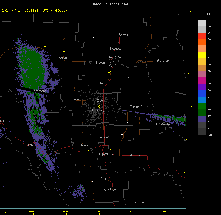Click the 45 value in dBZ legend
Image resolution: width=221 pixels, height=215 pixels.
[209, 71]
